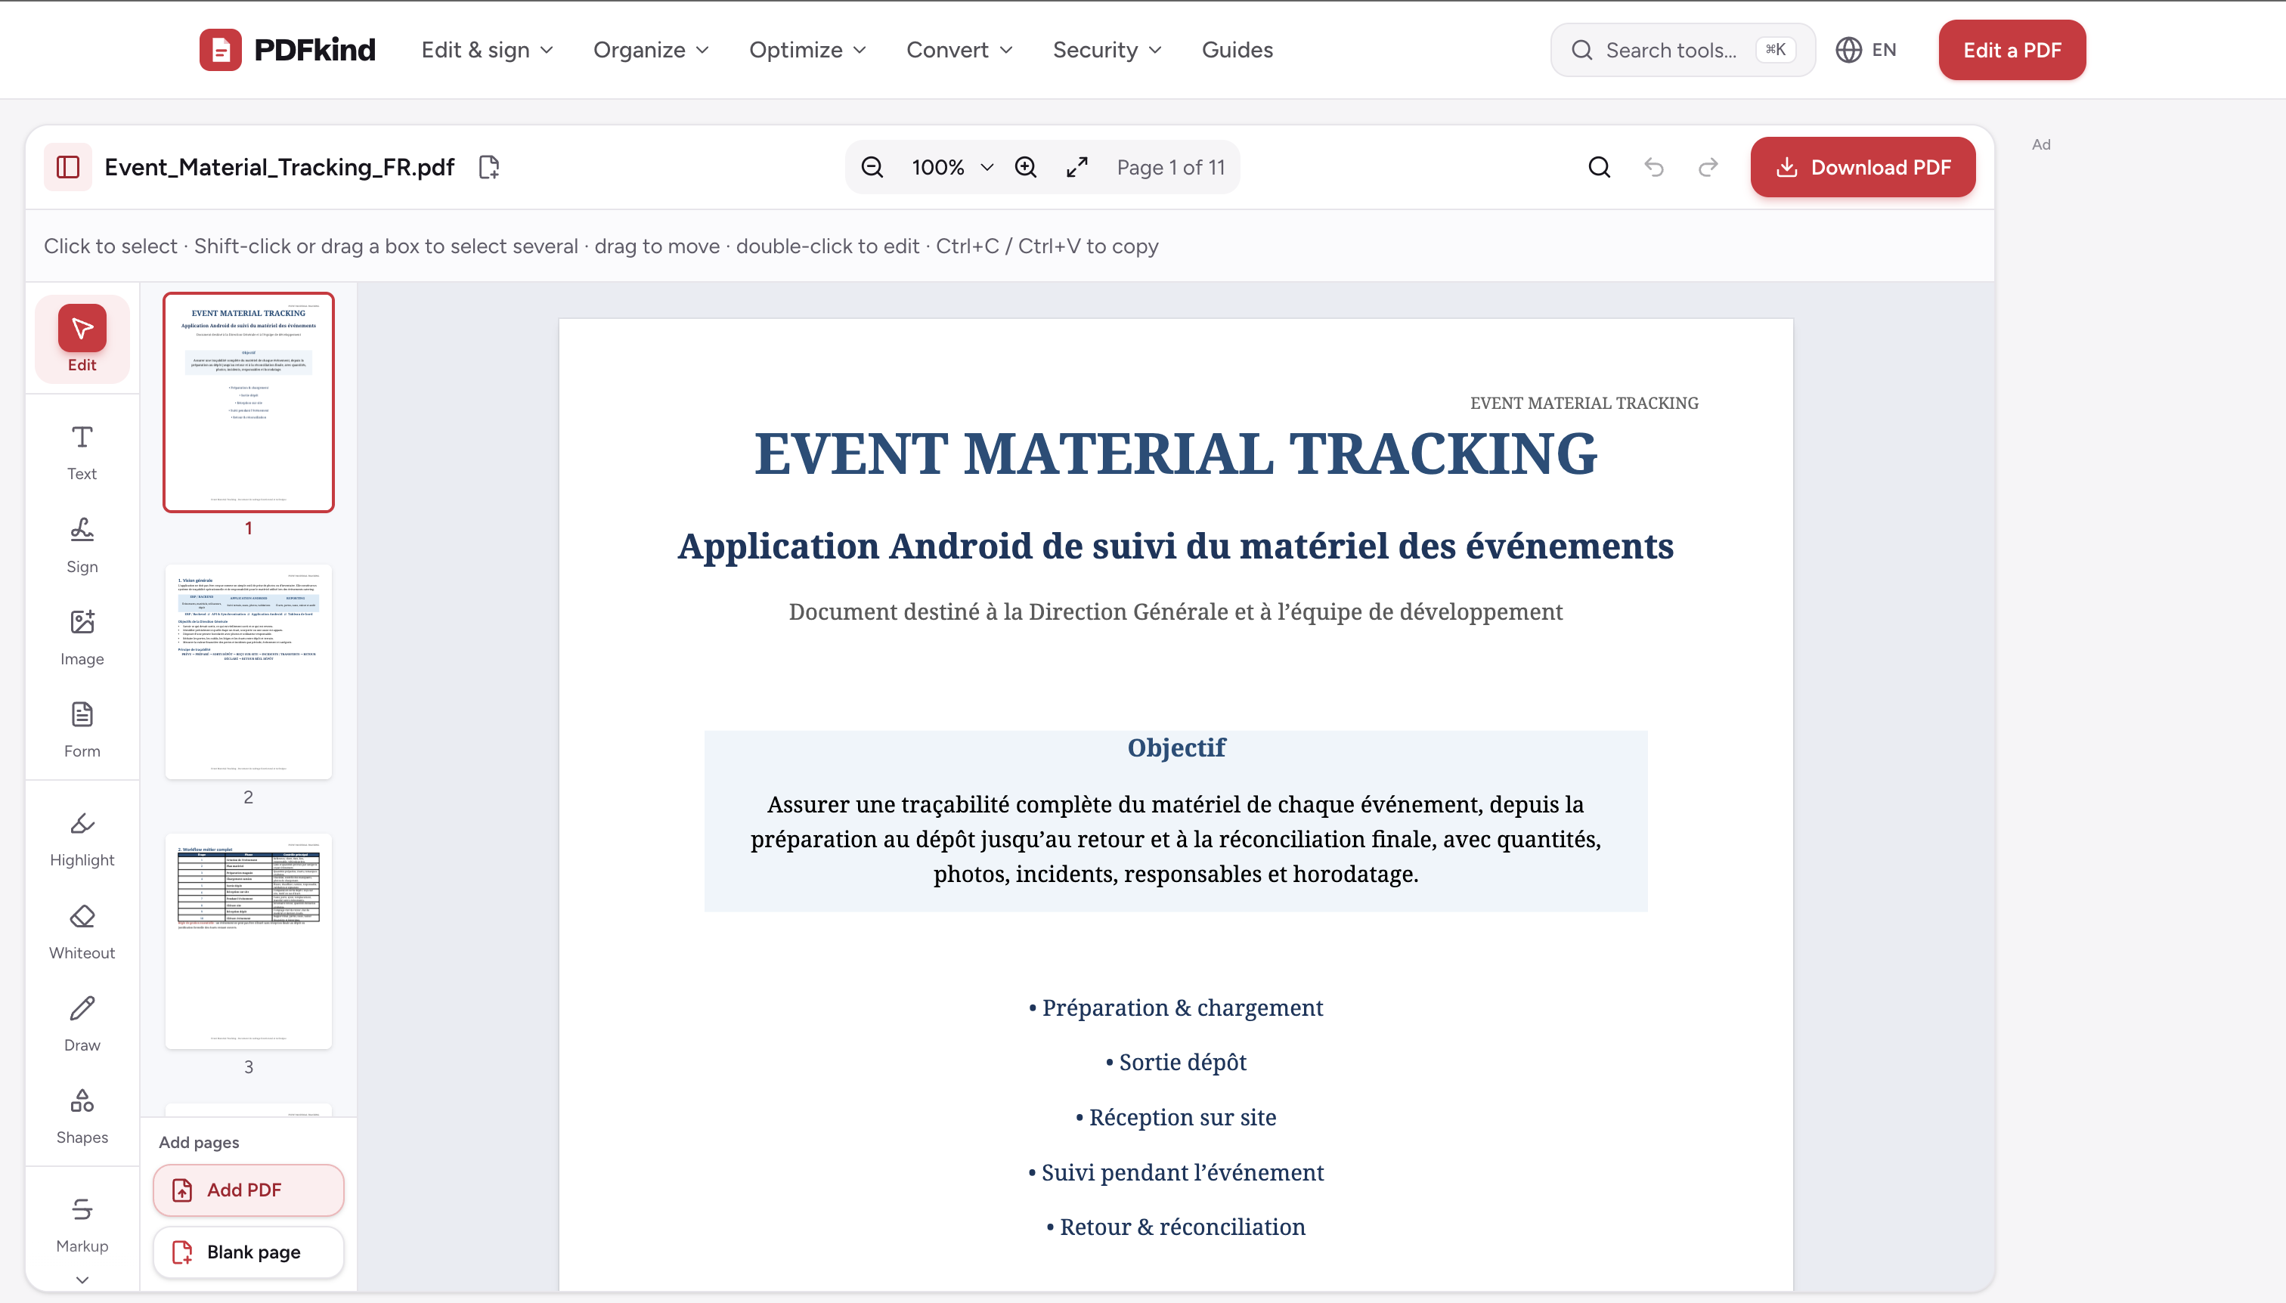Screen dimensions: 2286x1303
Task: Toggle the thumbnail sidebar panel icon
Action: click(68, 167)
